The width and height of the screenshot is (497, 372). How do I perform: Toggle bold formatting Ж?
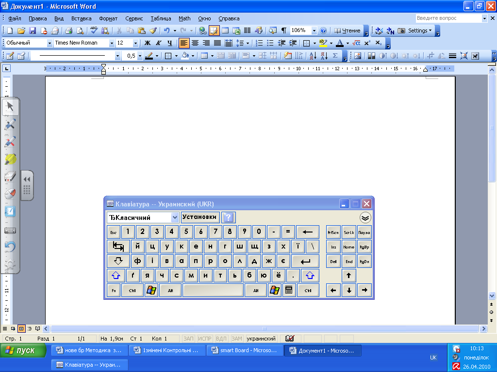[x=148, y=43]
